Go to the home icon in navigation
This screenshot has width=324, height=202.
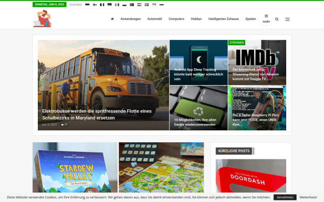pyautogui.click(x=112, y=19)
